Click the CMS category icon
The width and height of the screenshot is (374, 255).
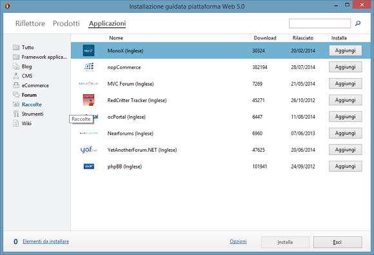click(16, 76)
